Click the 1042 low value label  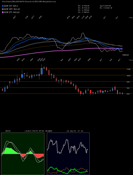[44, 60]
